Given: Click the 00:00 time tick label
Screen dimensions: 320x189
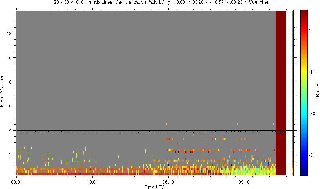Looking at the screenshot, I should tap(16, 182).
